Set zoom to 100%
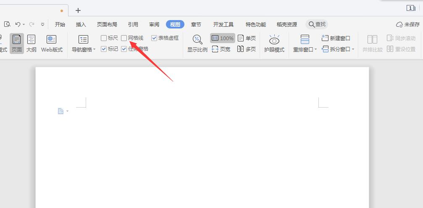The width and height of the screenshot is (423, 208). click(223, 38)
